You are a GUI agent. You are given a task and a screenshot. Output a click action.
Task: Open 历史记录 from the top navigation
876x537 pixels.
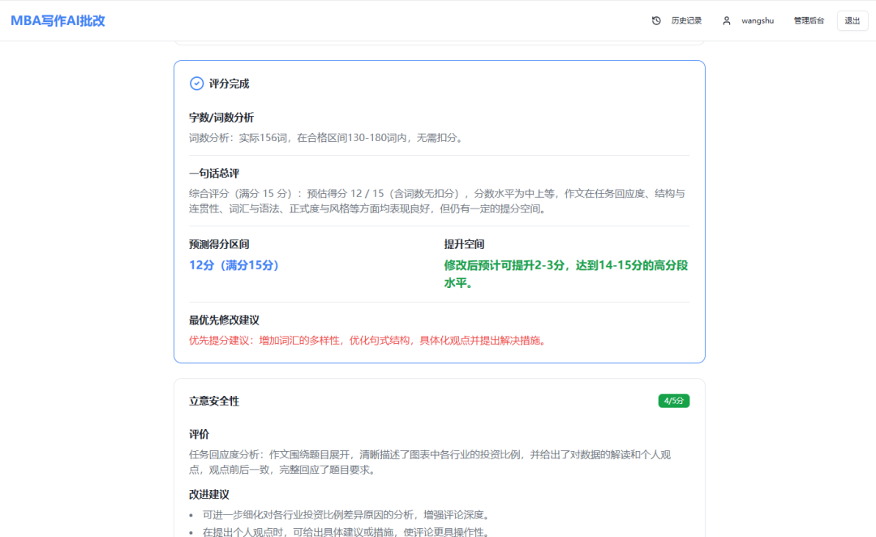click(x=686, y=21)
